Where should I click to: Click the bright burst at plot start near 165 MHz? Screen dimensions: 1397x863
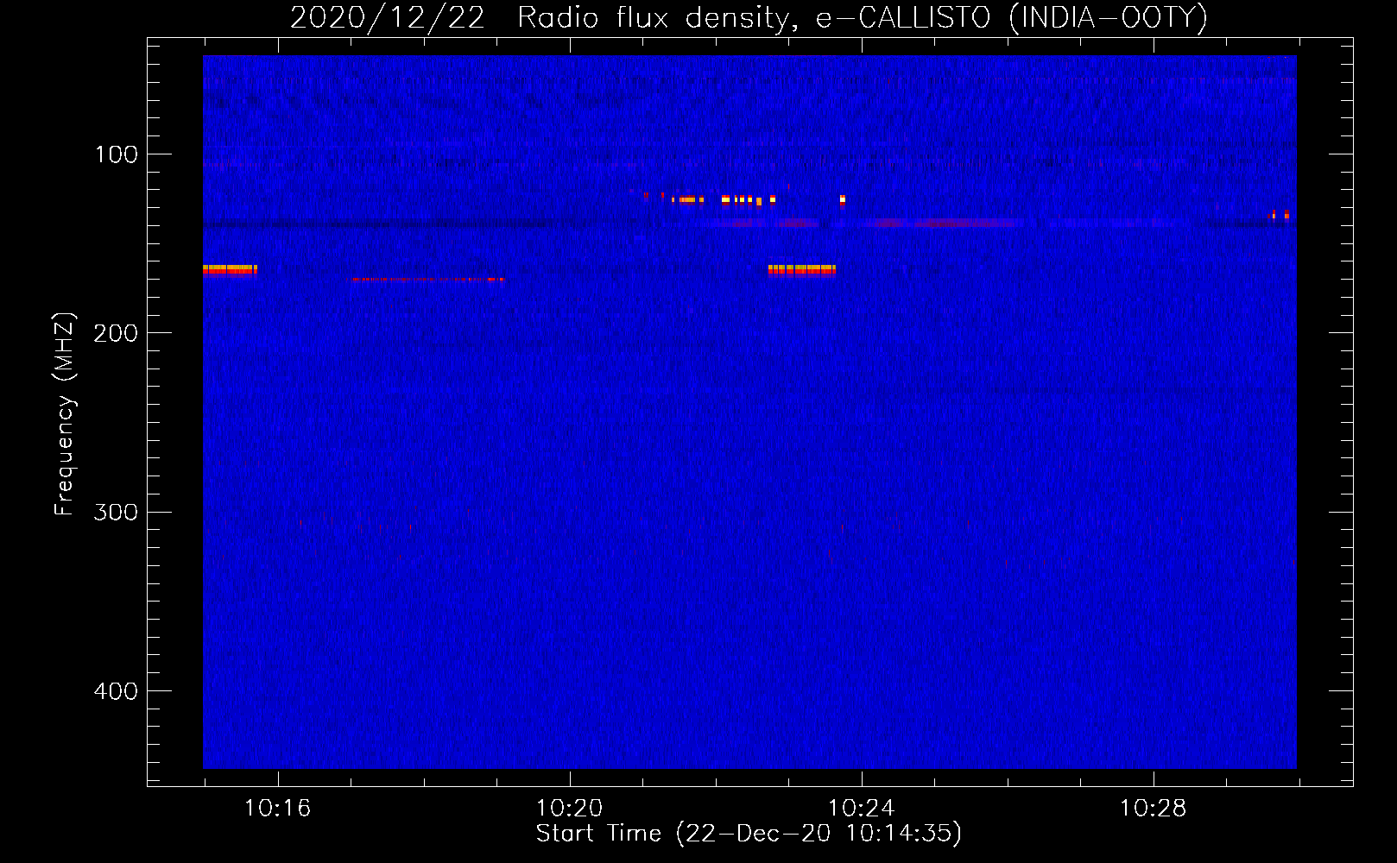pos(230,269)
